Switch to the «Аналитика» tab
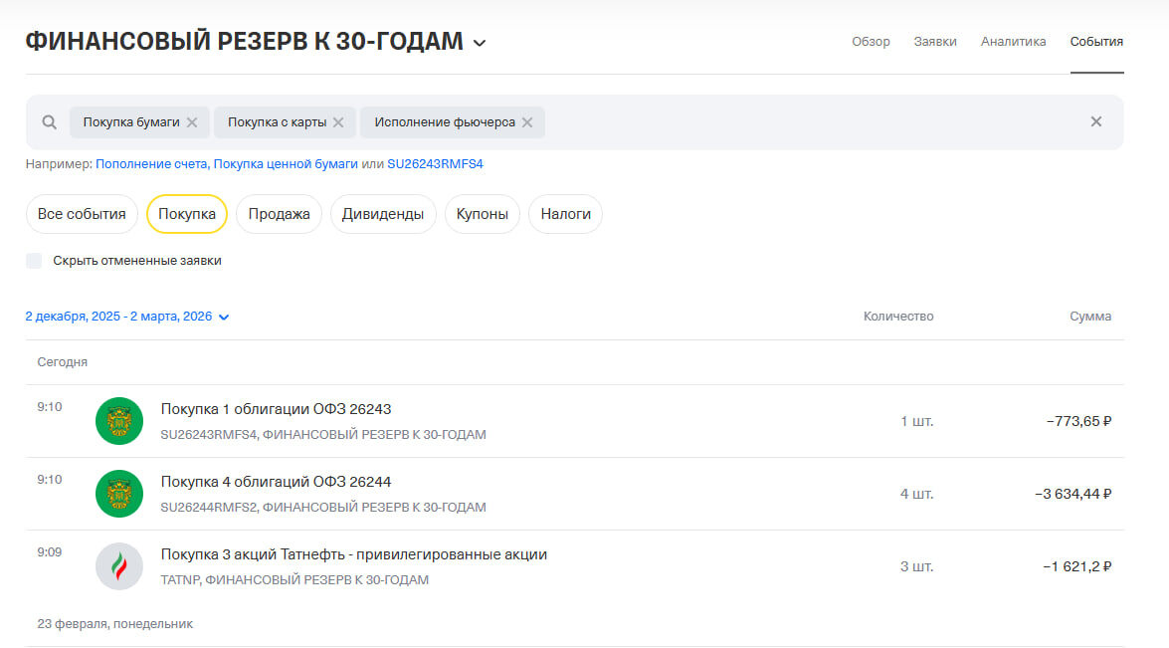Screen dimensions: 1169x648 (1013, 41)
